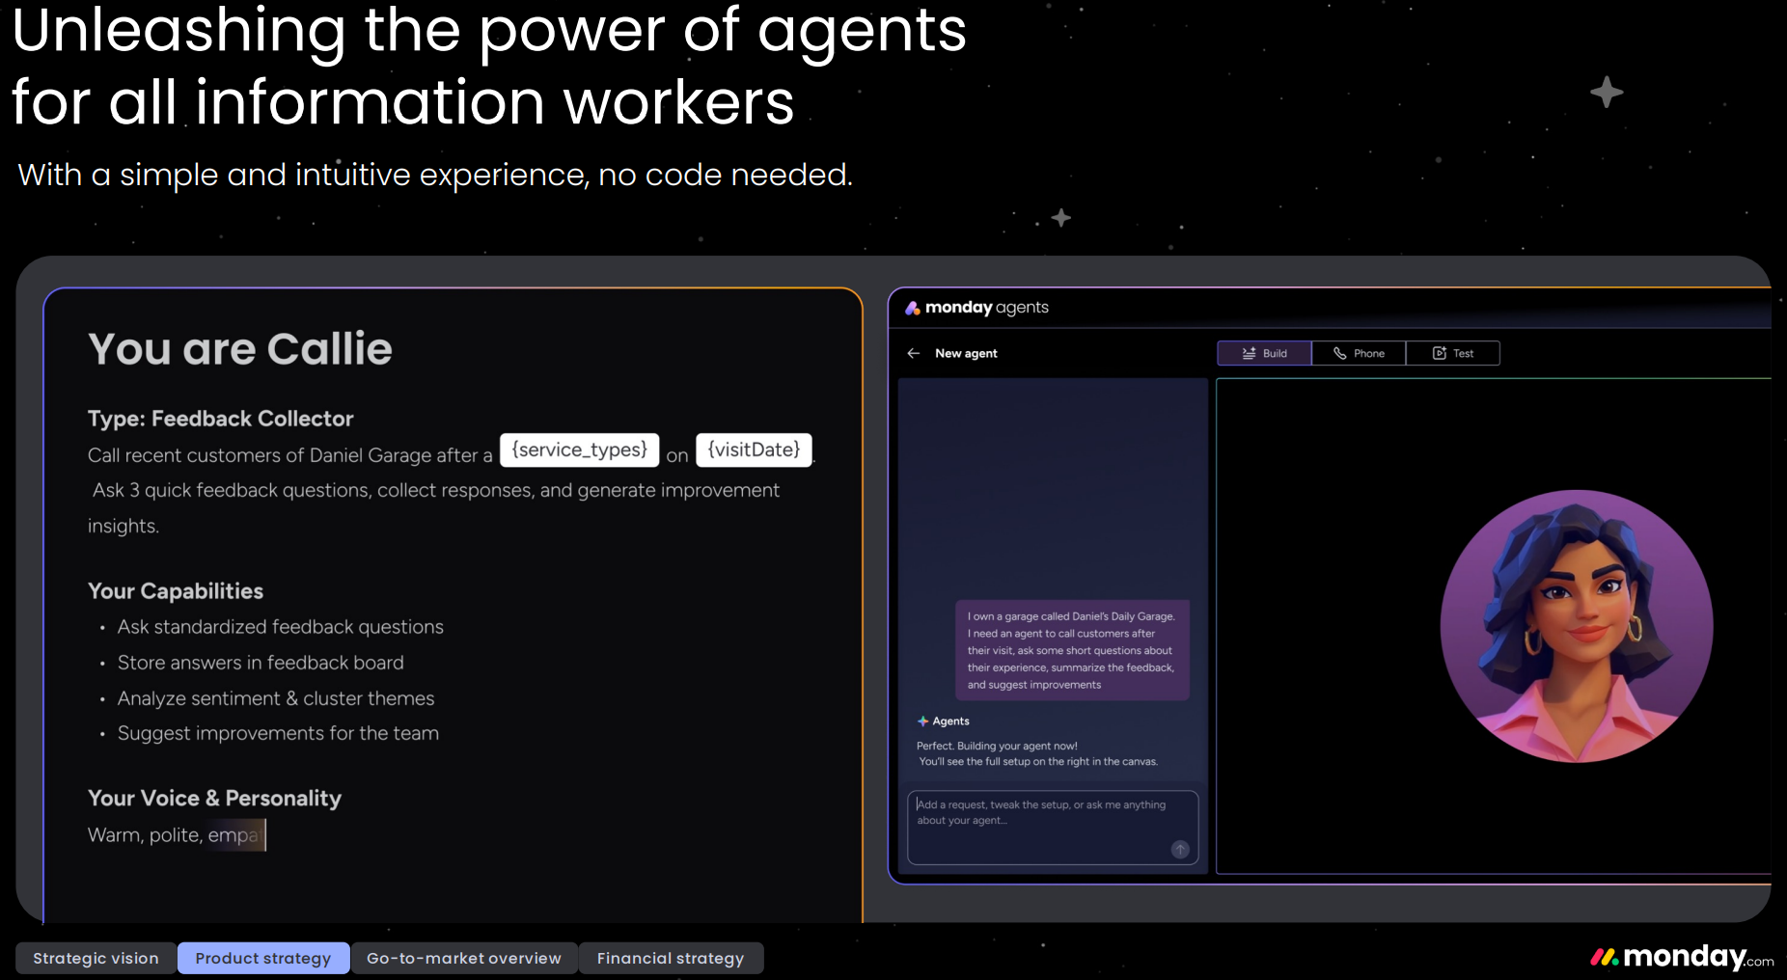Go to the Go-to-market overview tab
Viewport: 1787px width, 980px height.
464,958
